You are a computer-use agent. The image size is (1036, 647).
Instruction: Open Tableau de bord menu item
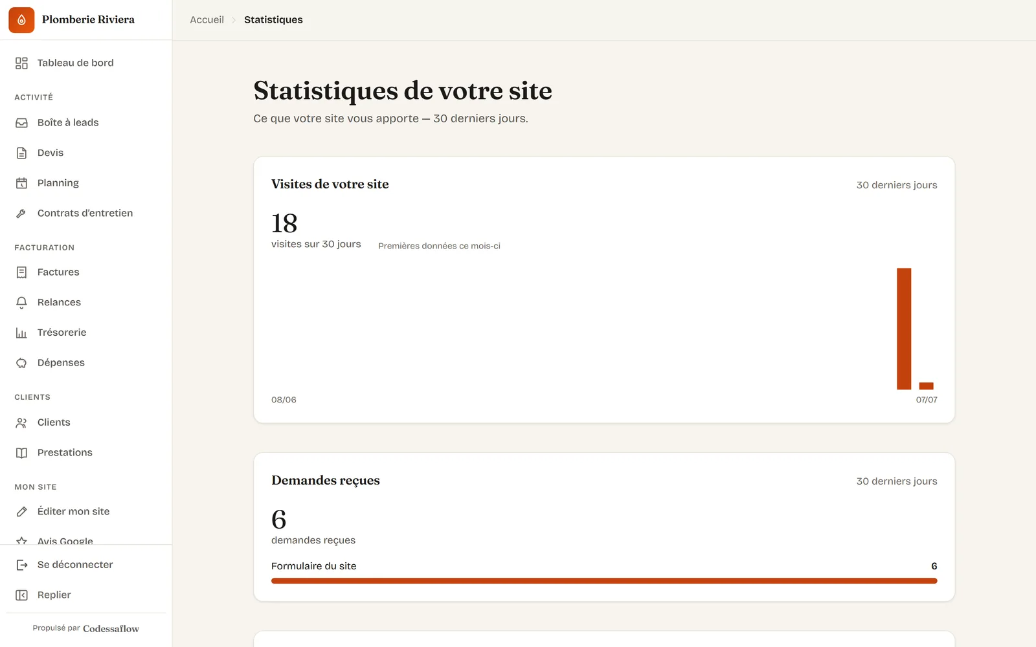point(86,63)
